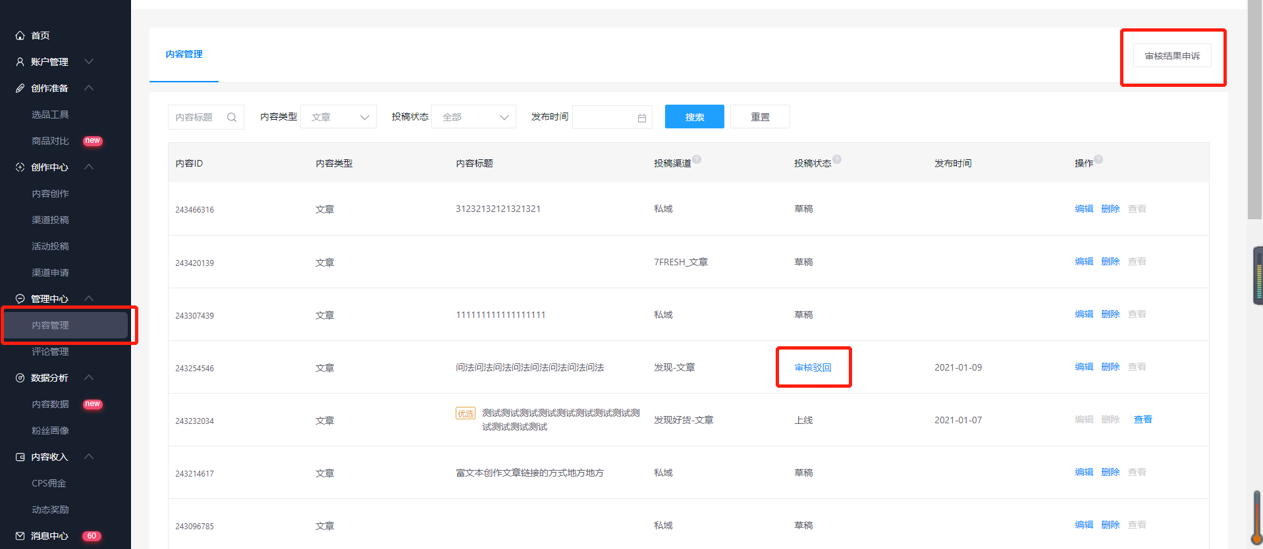The image size is (1263, 549).
Task: Click the icon beside 管理中心
Action: tap(20, 299)
